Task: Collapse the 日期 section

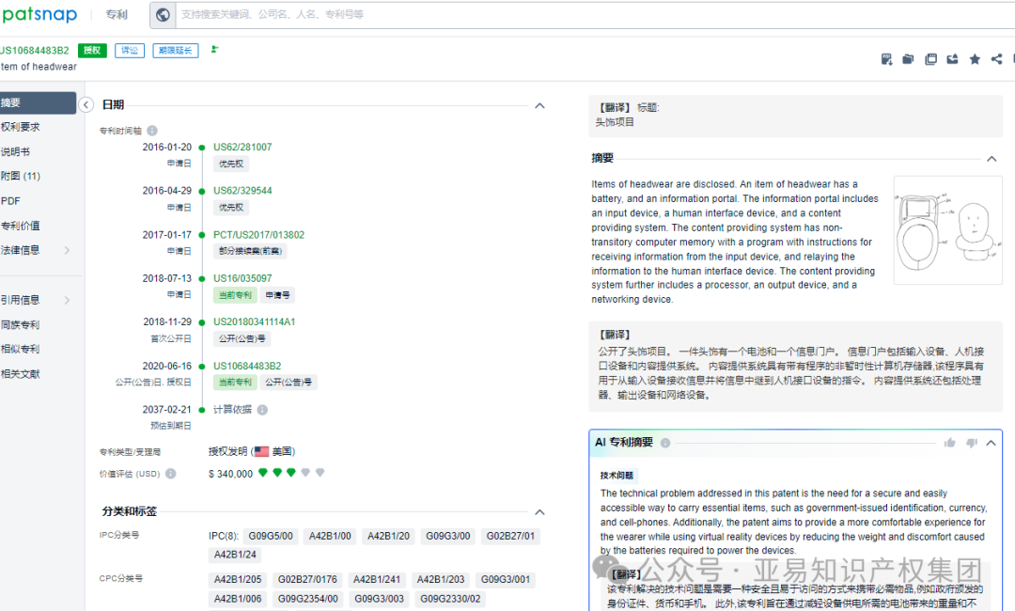Action: [x=539, y=105]
